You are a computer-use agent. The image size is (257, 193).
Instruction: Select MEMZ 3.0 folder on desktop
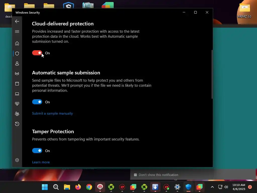tap(244, 11)
